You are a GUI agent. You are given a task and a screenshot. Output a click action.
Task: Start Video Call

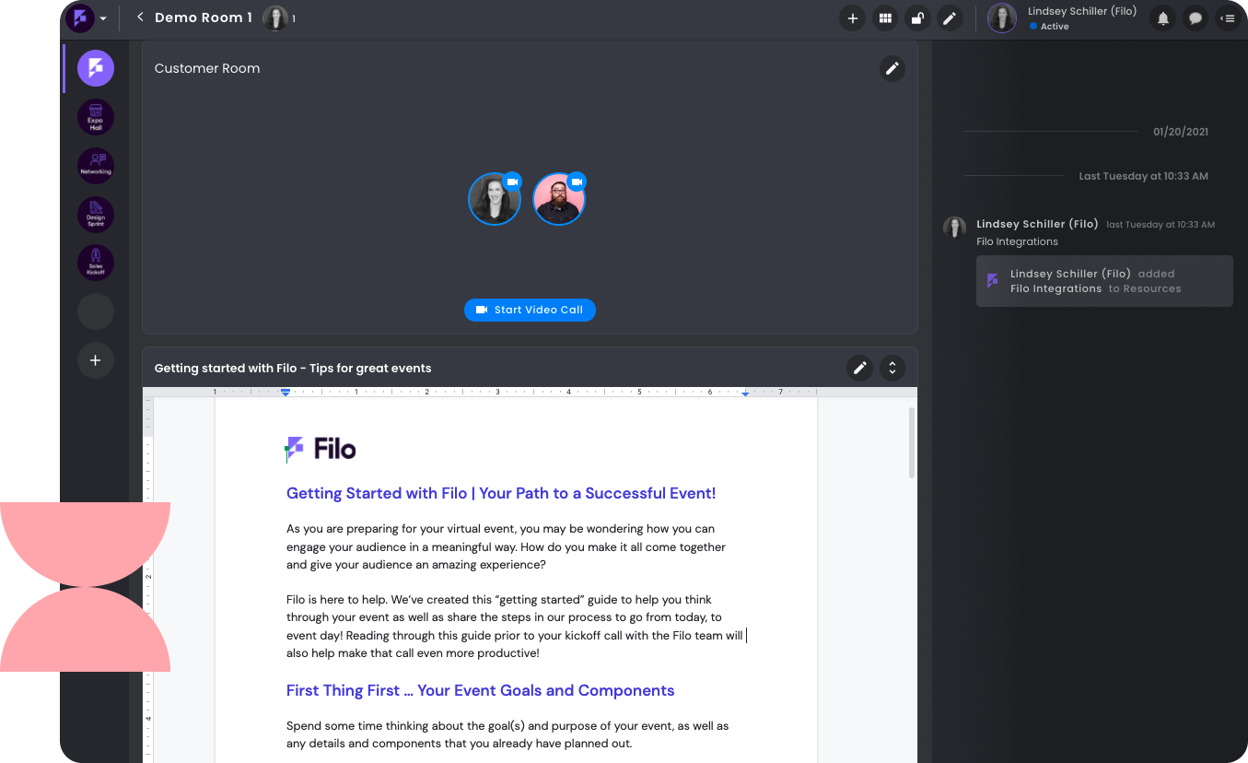pyautogui.click(x=530, y=310)
